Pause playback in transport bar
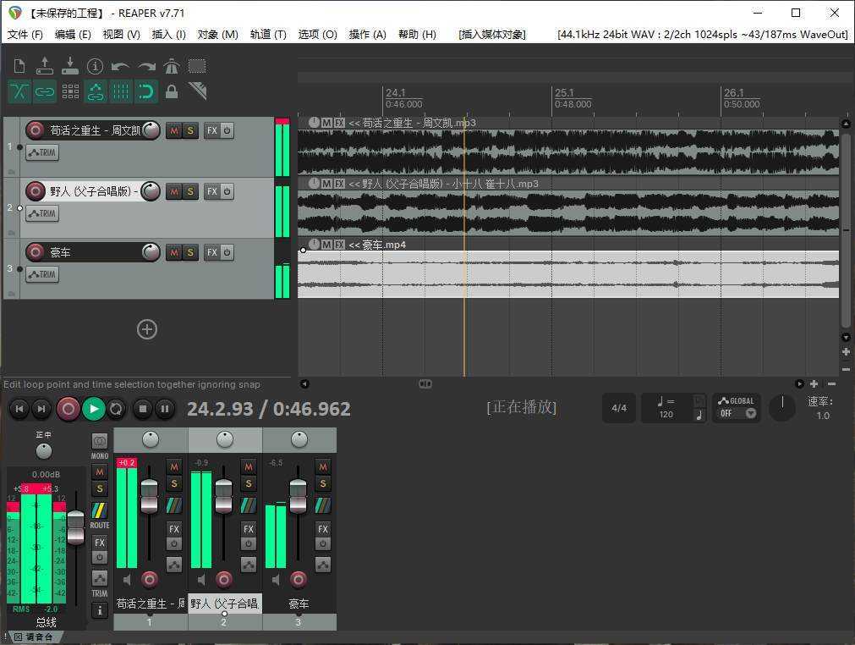Screen dimensions: 855x645 pyautogui.click(x=165, y=409)
